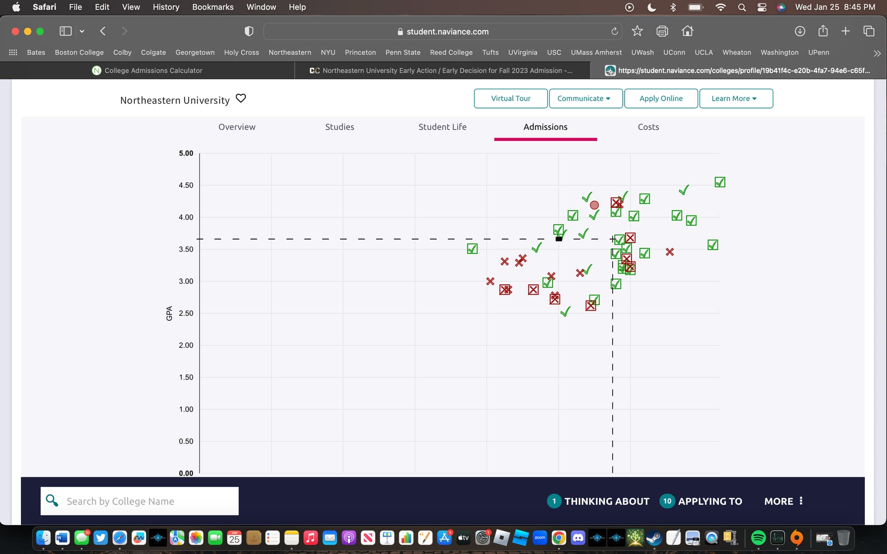Switch to College Admissions Calculator tab
The image size is (887, 554).
pyautogui.click(x=147, y=70)
